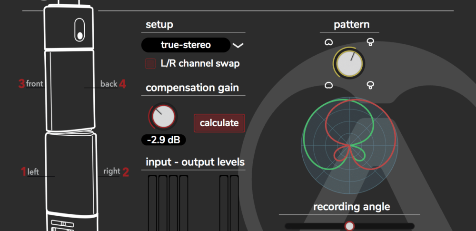The height and width of the screenshot is (231, 476).
Task: Click the lower microphone capsule body
Action: [71, 174]
